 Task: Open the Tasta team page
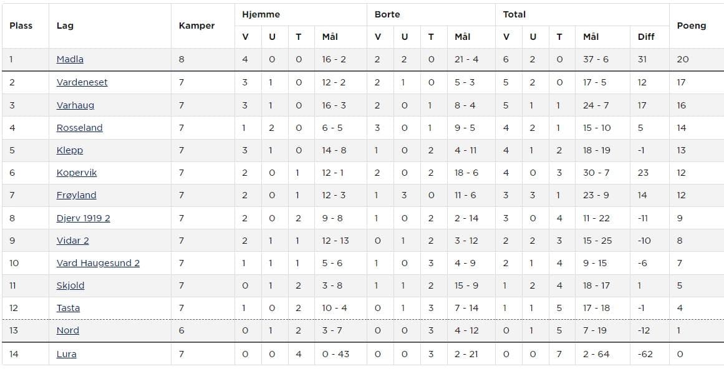click(x=68, y=308)
